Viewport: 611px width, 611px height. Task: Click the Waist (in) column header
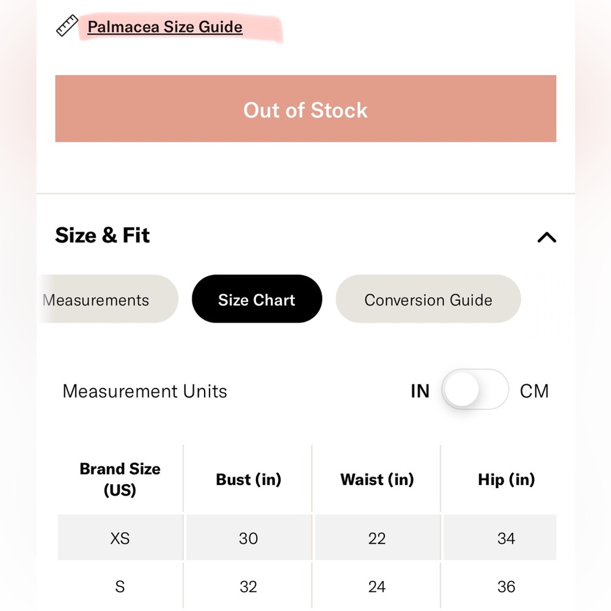377,479
